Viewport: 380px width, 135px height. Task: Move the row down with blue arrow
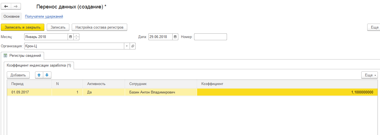[47, 75]
